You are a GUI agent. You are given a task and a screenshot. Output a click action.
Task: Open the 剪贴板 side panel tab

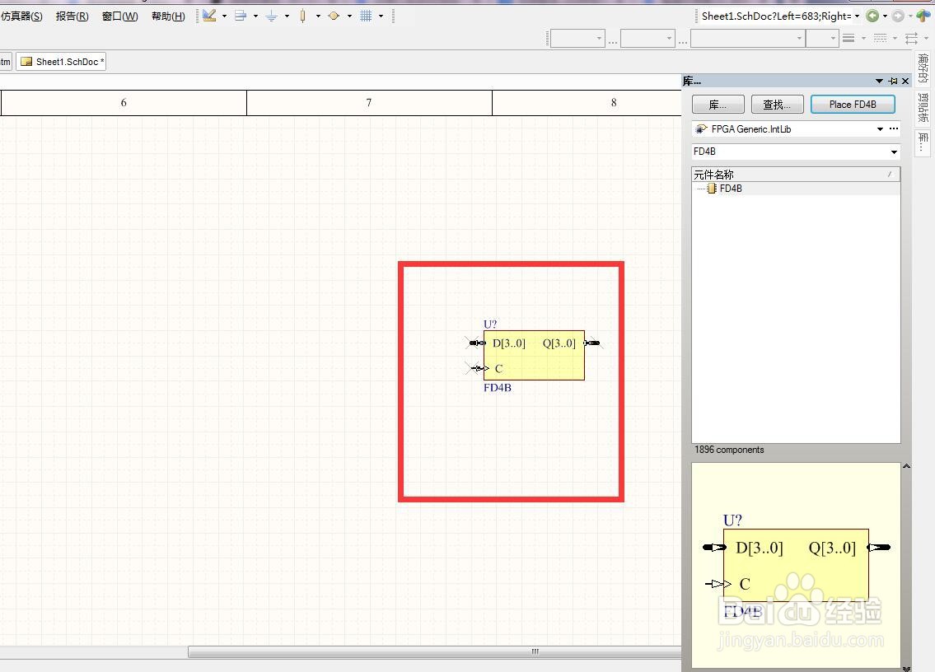(923, 107)
